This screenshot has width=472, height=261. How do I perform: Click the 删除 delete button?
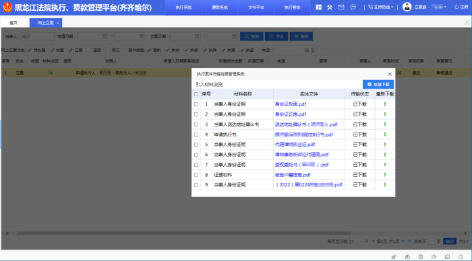pyautogui.click(x=301, y=36)
